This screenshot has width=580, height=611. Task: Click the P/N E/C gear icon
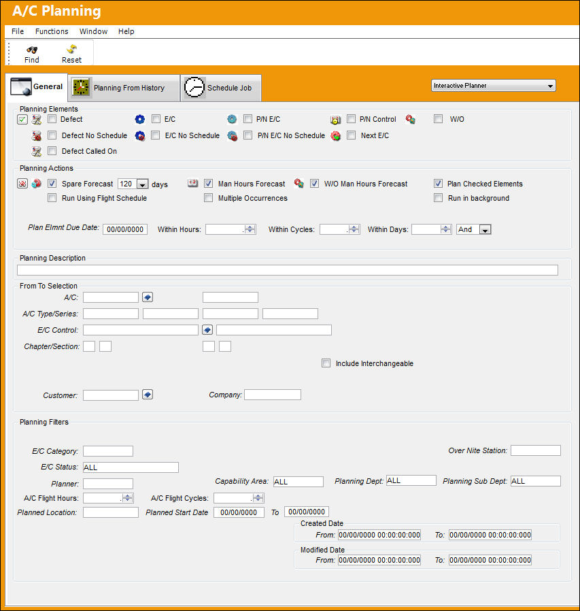coord(232,119)
